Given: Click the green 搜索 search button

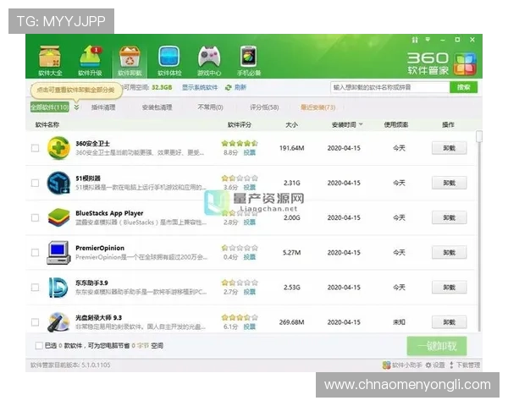Looking at the screenshot, I should pyautogui.click(x=464, y=87).
